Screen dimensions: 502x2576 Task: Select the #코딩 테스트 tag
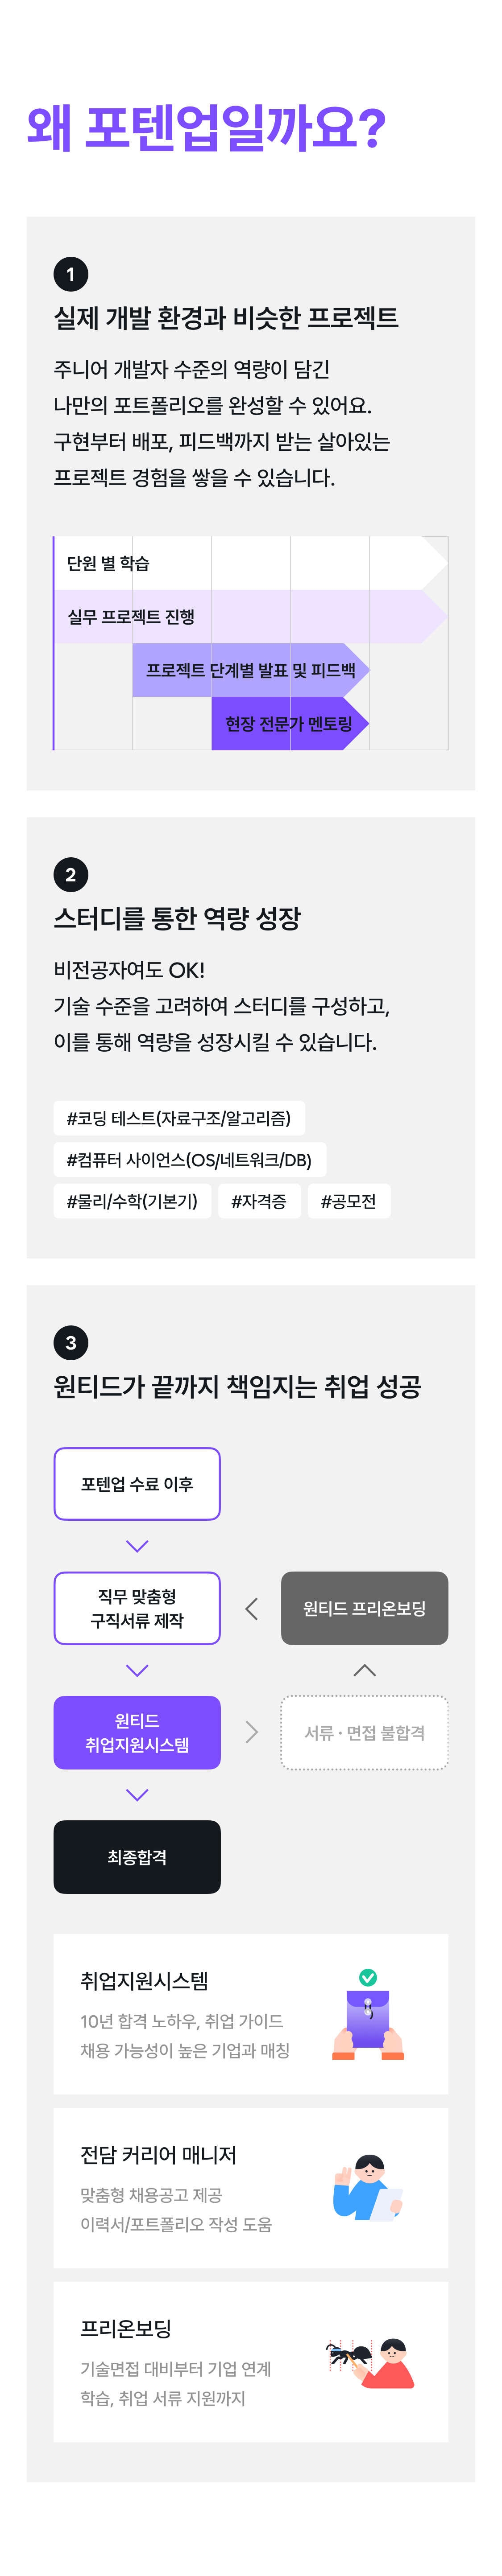pyautogui.click(x=179, y=1118)
